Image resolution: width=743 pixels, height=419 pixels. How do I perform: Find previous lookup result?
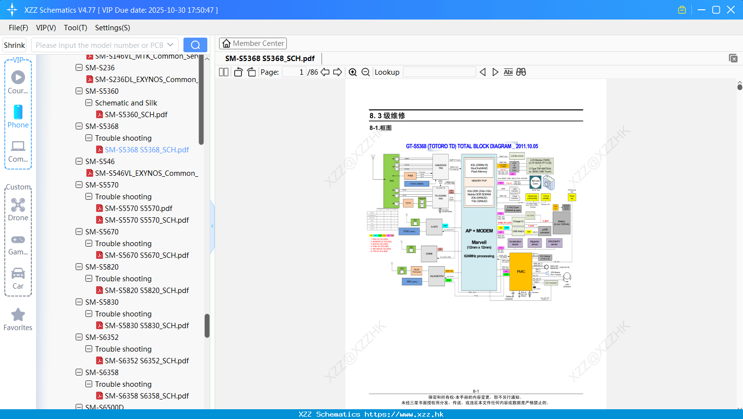click(482, 72)
